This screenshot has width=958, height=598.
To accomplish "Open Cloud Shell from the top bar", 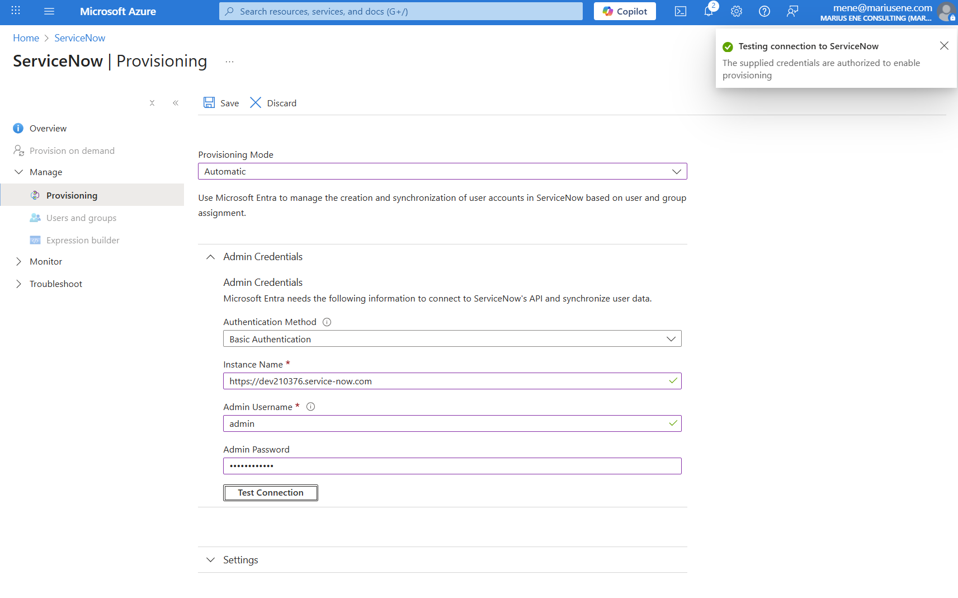I will (680, 11).
